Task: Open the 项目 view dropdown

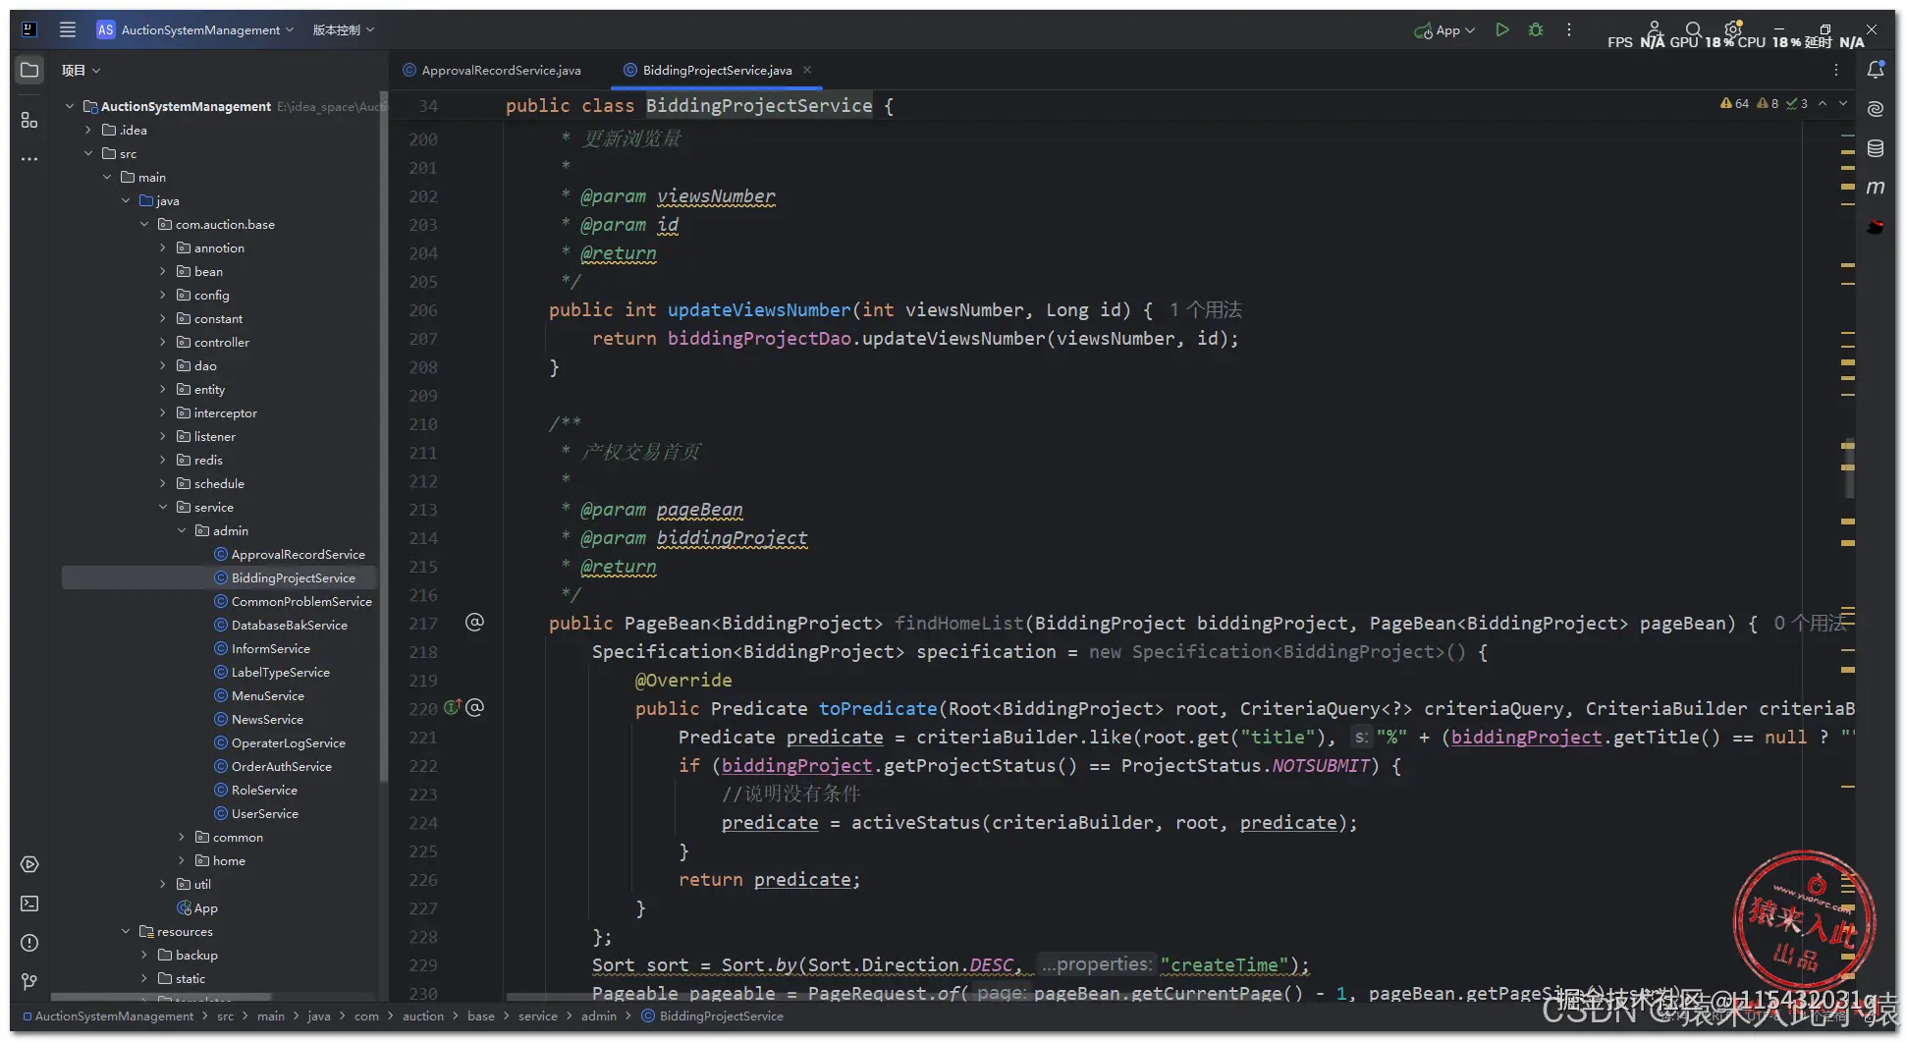Action: (x=81, y=70)
